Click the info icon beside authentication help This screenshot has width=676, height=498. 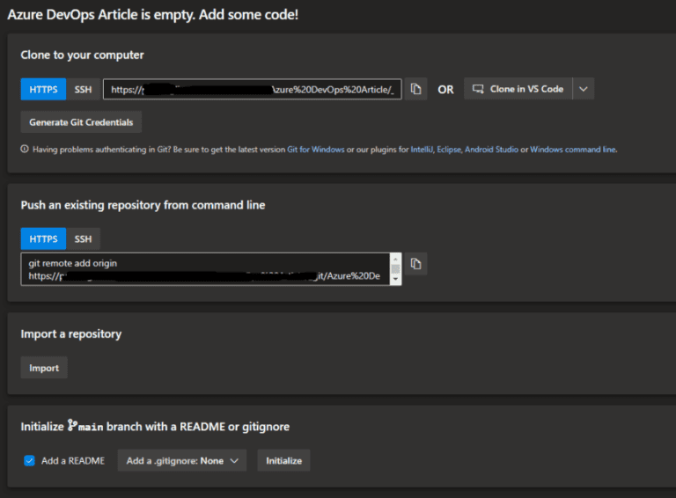click(25, 150)
